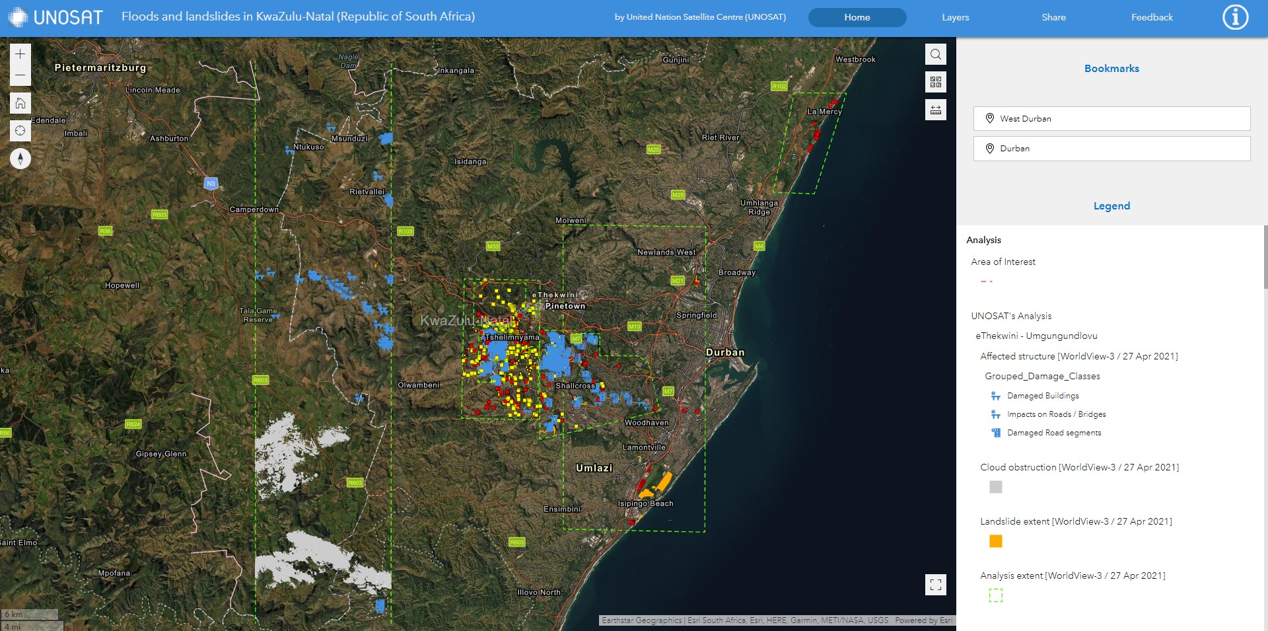The height and width of the screenshot is (631, 1268).
Task: Click the Esri attribution bar
Action: point(777,620)
